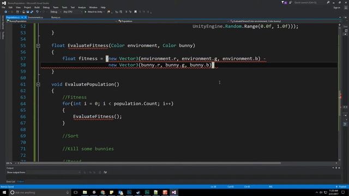Click the word wrap icon in Output toolbar

click(105, 172)
